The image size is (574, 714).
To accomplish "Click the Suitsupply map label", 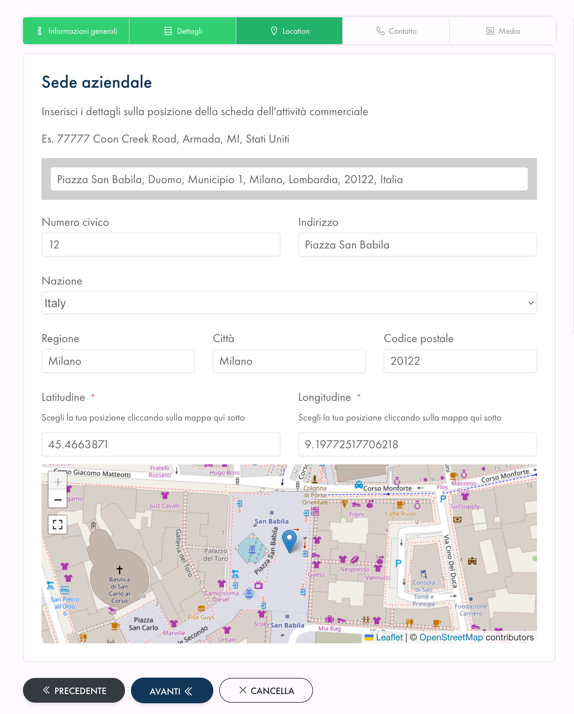I will pos(465,506).
